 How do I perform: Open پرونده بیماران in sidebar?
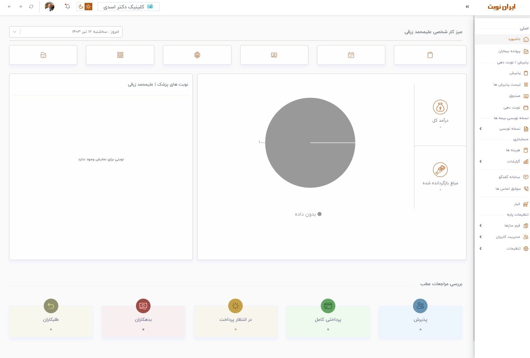click(502, 51)
